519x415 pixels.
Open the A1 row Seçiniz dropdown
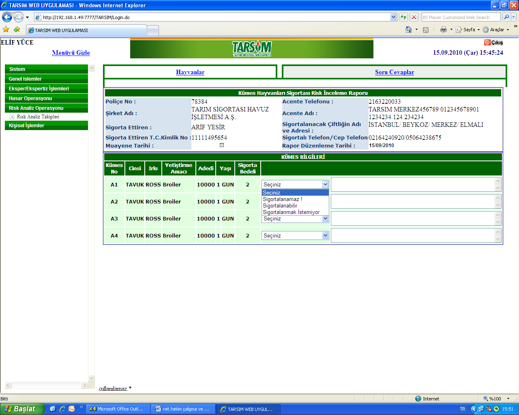[295, 184]
